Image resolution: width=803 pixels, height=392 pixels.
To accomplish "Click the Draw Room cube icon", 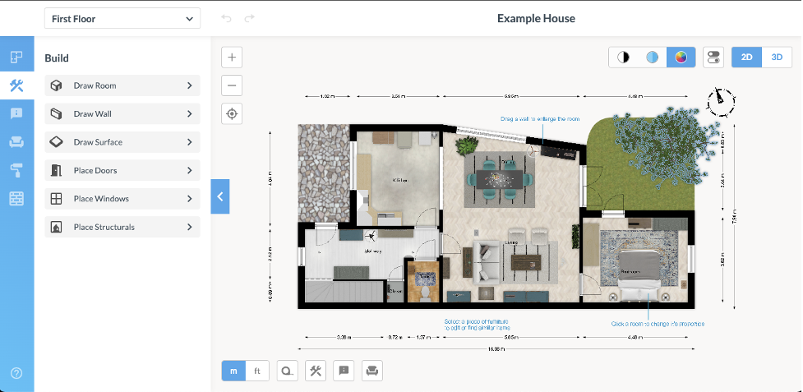I will [57, 85].
